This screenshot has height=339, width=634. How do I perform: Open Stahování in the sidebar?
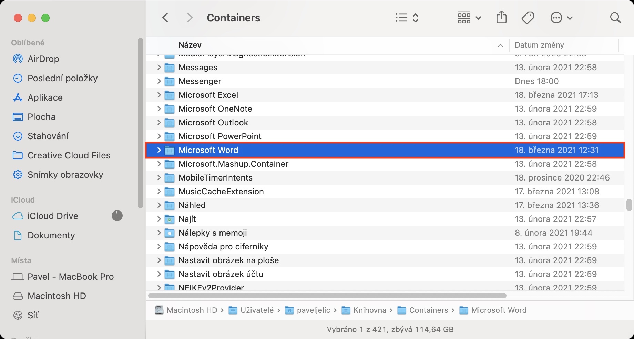48,136
